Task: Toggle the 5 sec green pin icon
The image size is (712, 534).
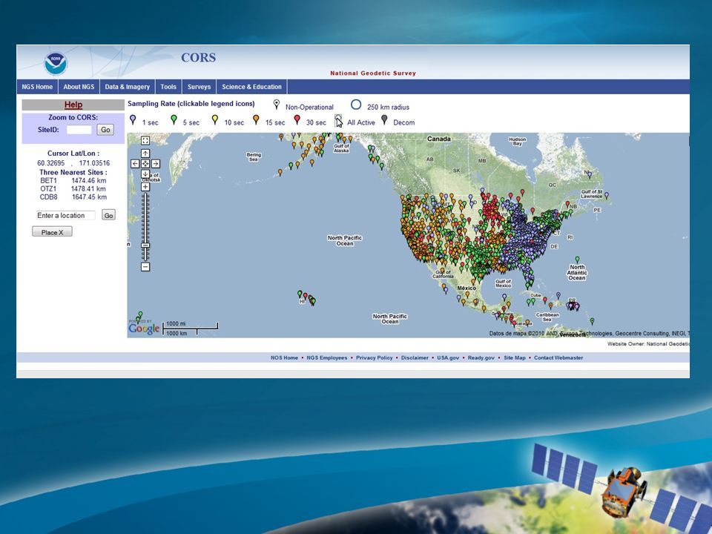Action: (174, 120)
